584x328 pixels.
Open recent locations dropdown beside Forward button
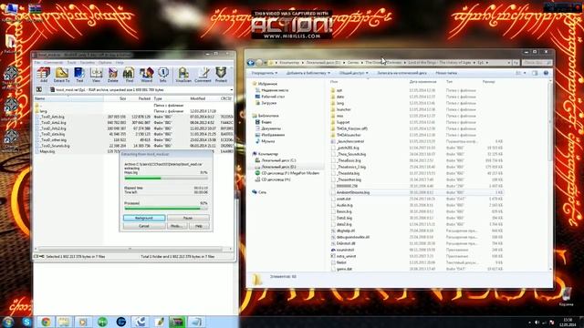(x=266, y=63)
